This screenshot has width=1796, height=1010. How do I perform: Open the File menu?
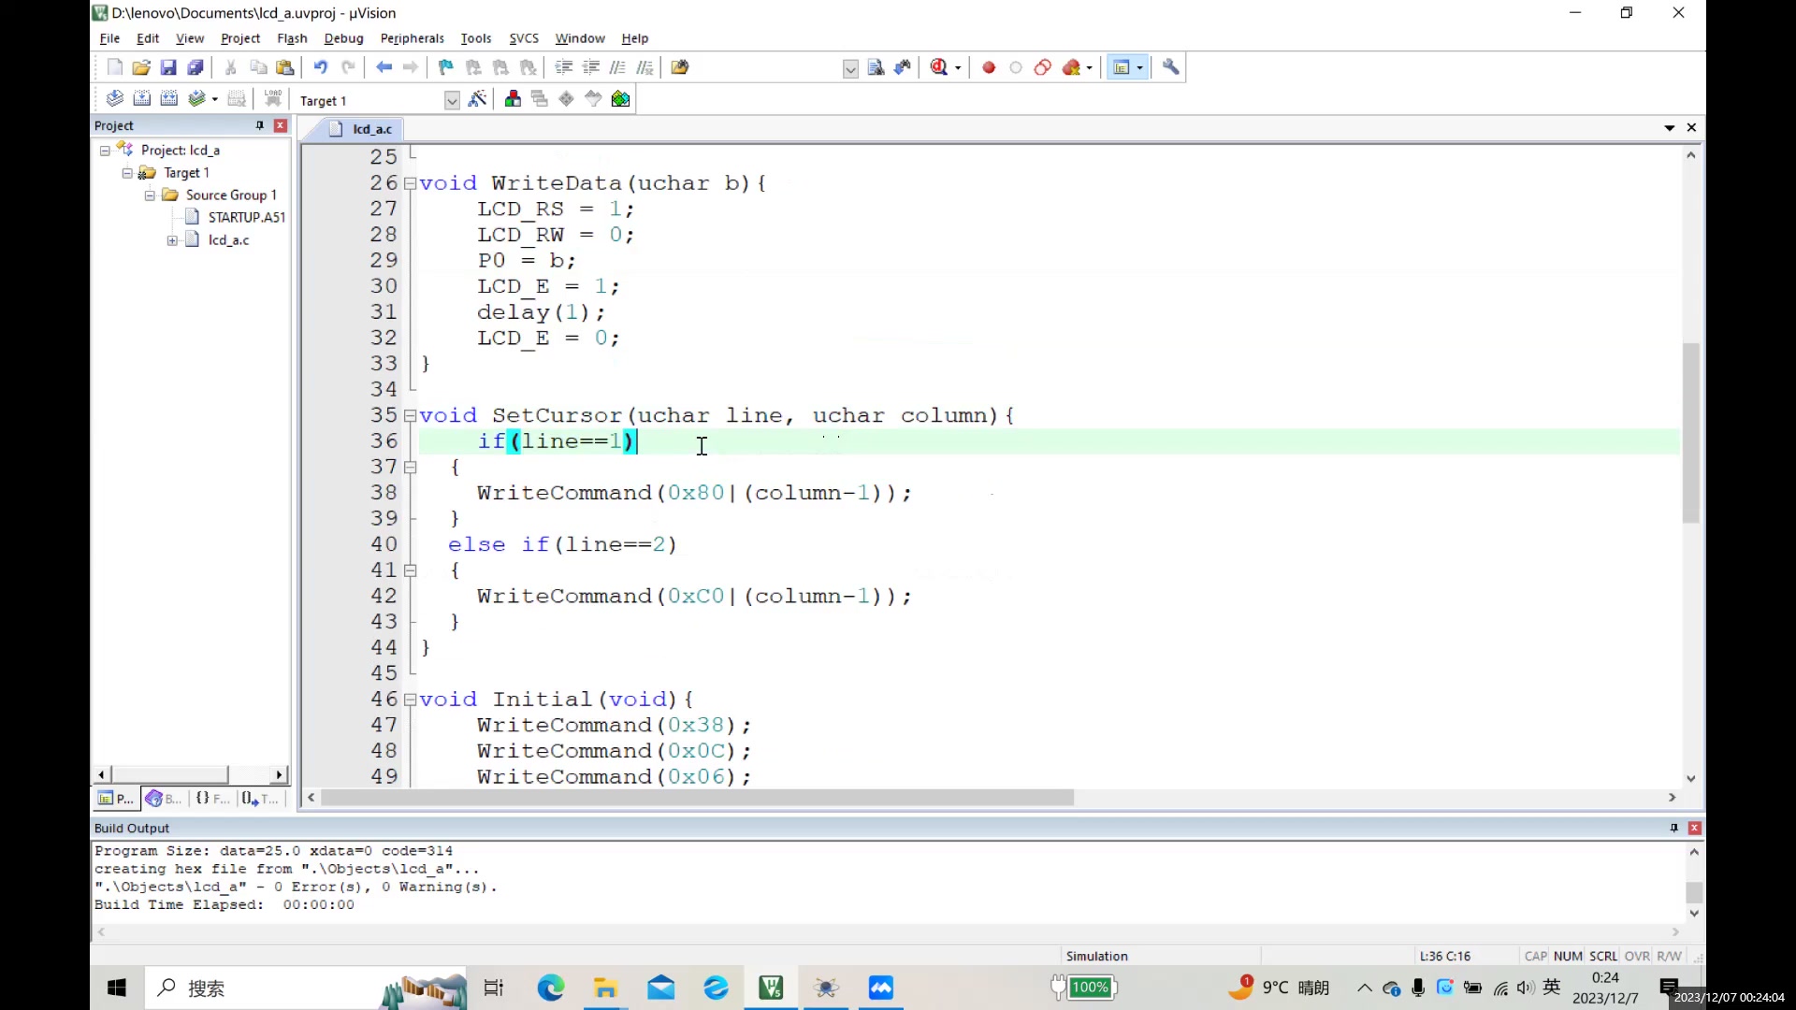[x=109, y=38]
